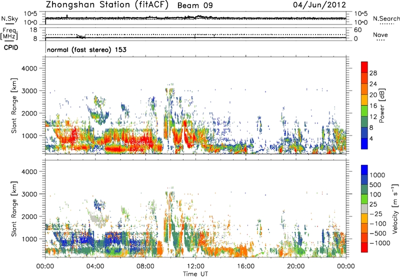Click the '04:00' time axis tick label
The image size is (400, 277).
click(95, 266)
